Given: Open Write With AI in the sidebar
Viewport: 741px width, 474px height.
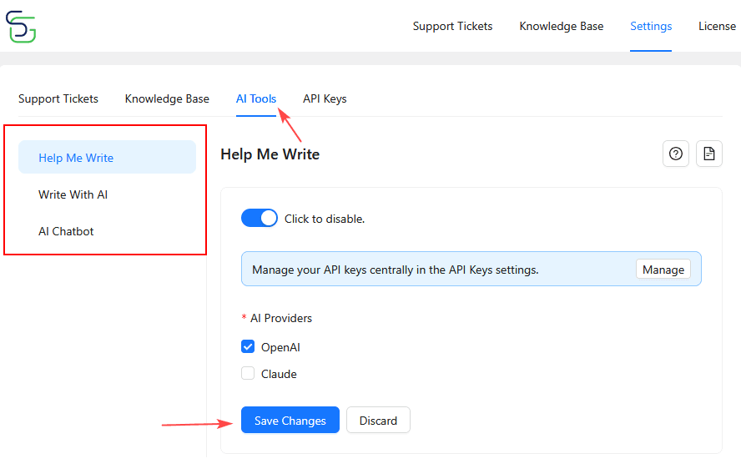Looking at the screenshot, I should tap(73, 194).
